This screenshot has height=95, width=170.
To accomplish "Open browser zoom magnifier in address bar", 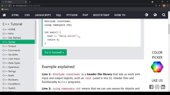I will 156,6.
